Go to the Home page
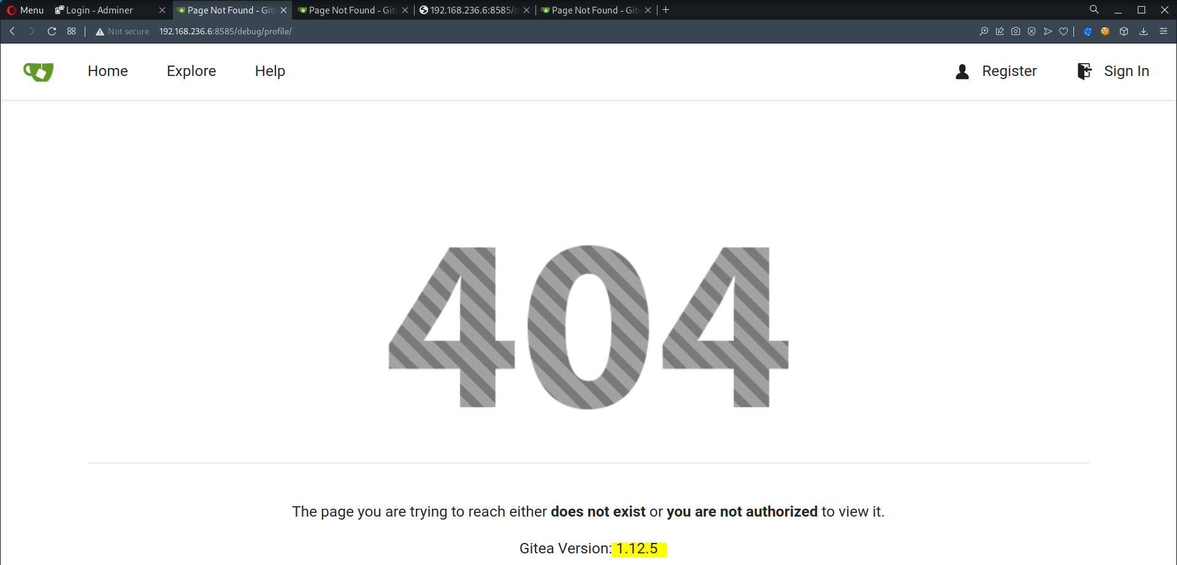This screenshot has width=1177, height=565. click(108, 71)
